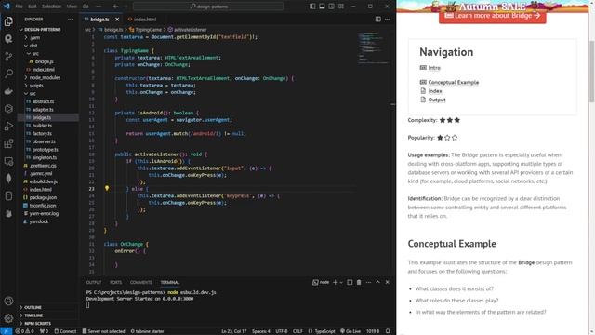Viewport: 595px width, 335px height.
Task: Open the new terminal profile dropdown arrow
Action: 341,282
